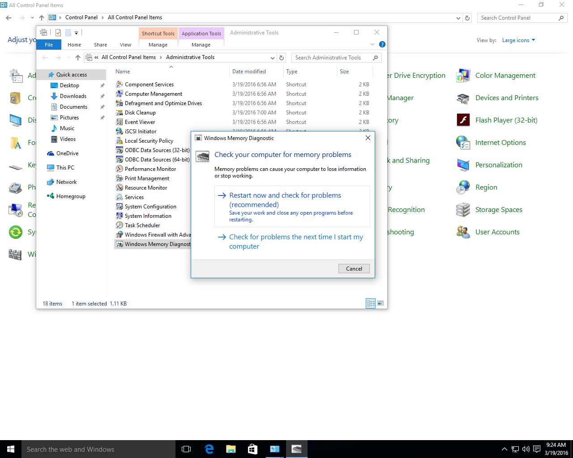Image resolution: width=573 pixels, height=458 pixels.
Task: Open Defragment and Optimize Drives icon
Action: point(119,103)
